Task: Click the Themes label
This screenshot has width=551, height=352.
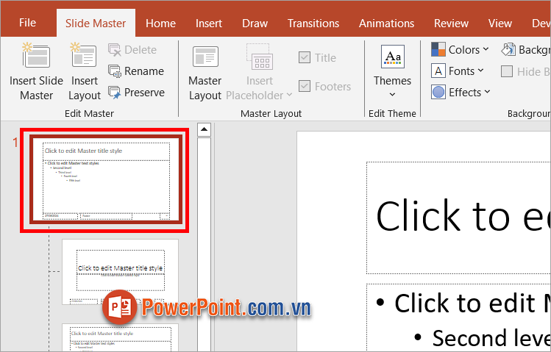Action: point(393,81)
